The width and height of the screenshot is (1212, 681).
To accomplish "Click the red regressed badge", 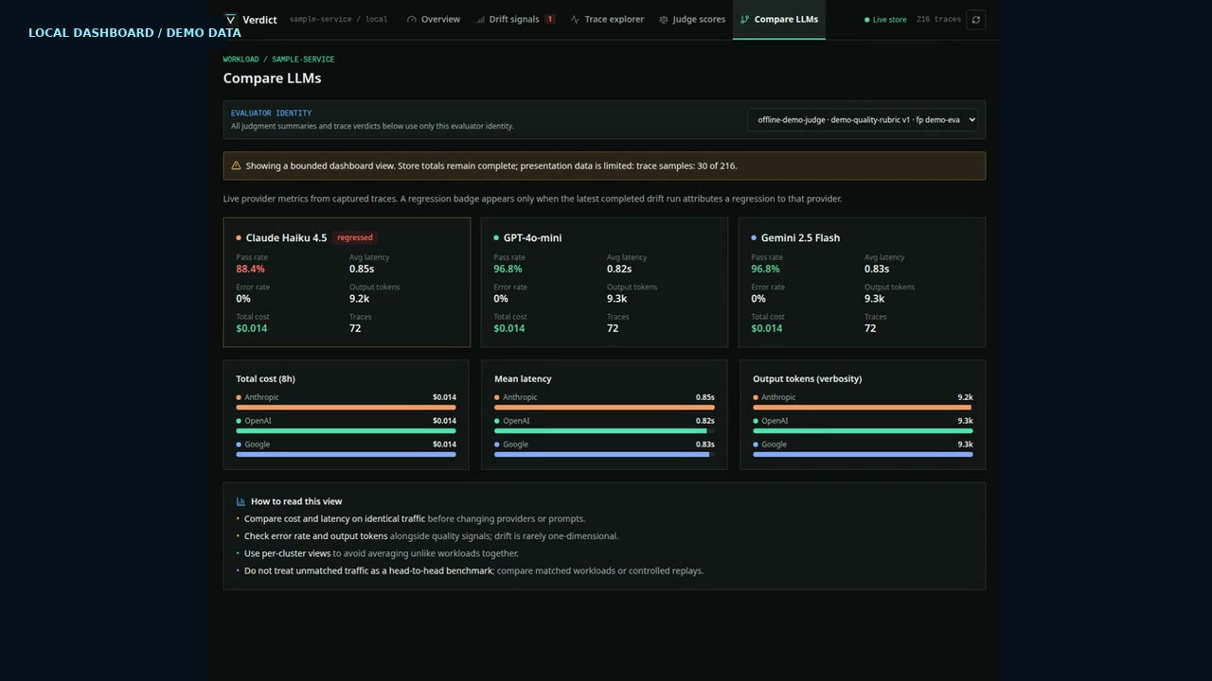I will coord(355,237).
